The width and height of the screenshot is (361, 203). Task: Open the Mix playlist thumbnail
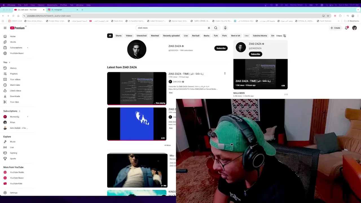click(x=137, y=171)
